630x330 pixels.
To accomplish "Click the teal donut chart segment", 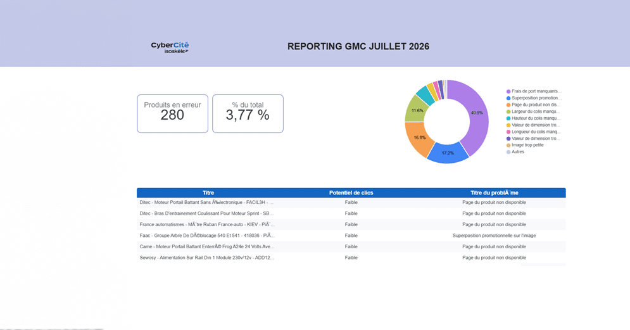I will pyautogui.click(x=424, y=95).
